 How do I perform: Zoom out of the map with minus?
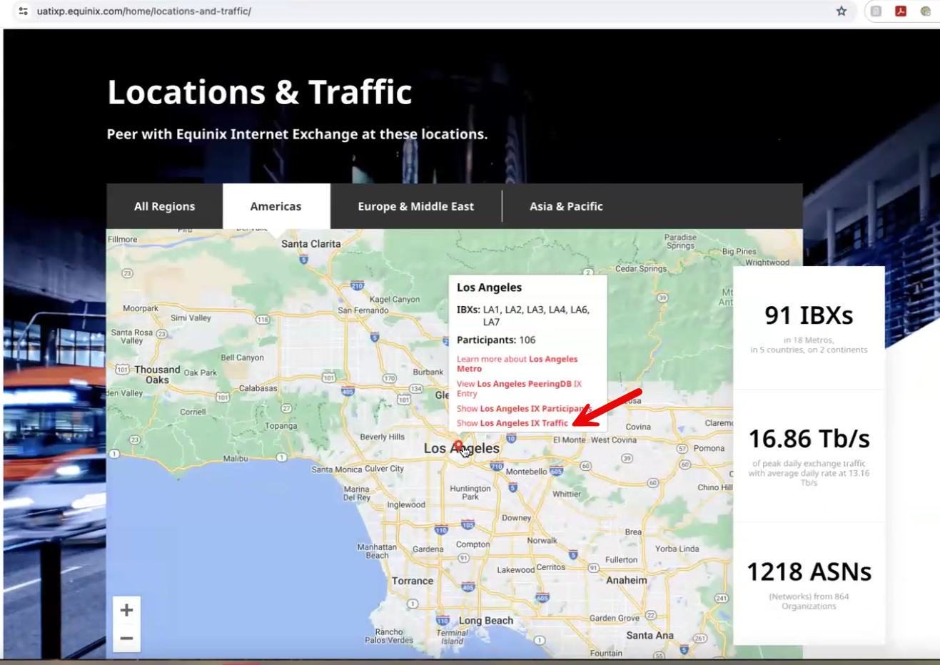126,638
